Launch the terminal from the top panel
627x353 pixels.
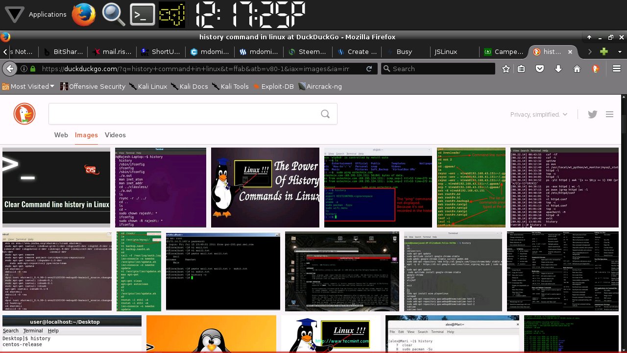143,14
